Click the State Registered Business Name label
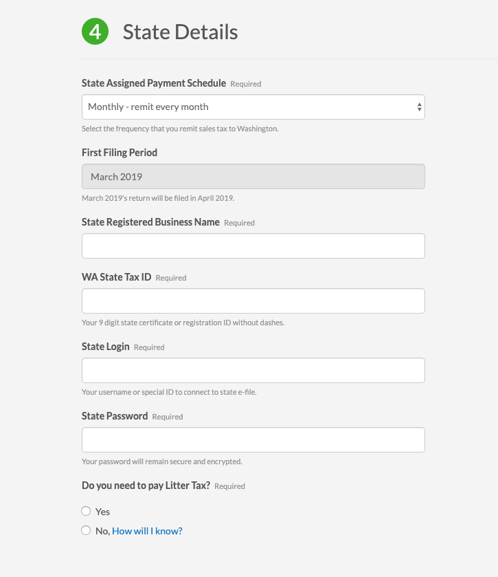Image resolution: width=498 pixels, height=577 pixels. click(x=150, y=222)
